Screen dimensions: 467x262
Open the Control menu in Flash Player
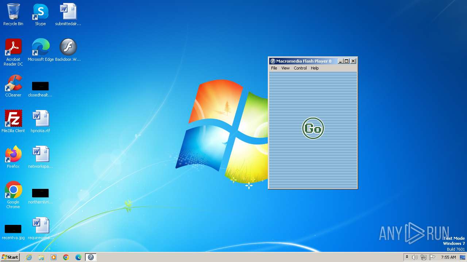pyautogui.click(x=300, y=68)
